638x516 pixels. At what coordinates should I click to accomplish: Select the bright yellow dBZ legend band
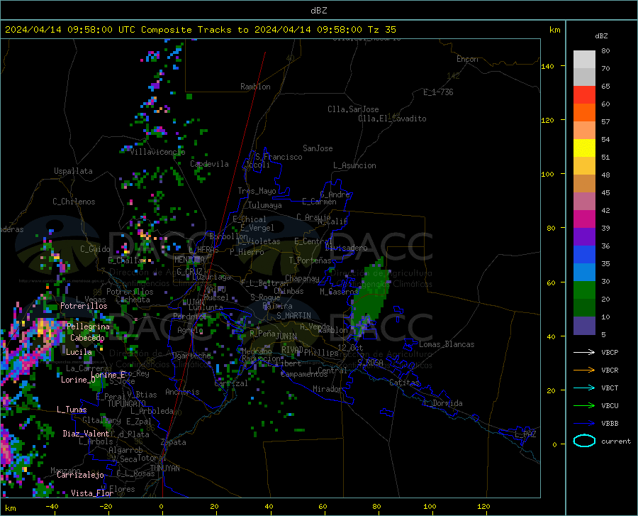(x=584, y=148)
